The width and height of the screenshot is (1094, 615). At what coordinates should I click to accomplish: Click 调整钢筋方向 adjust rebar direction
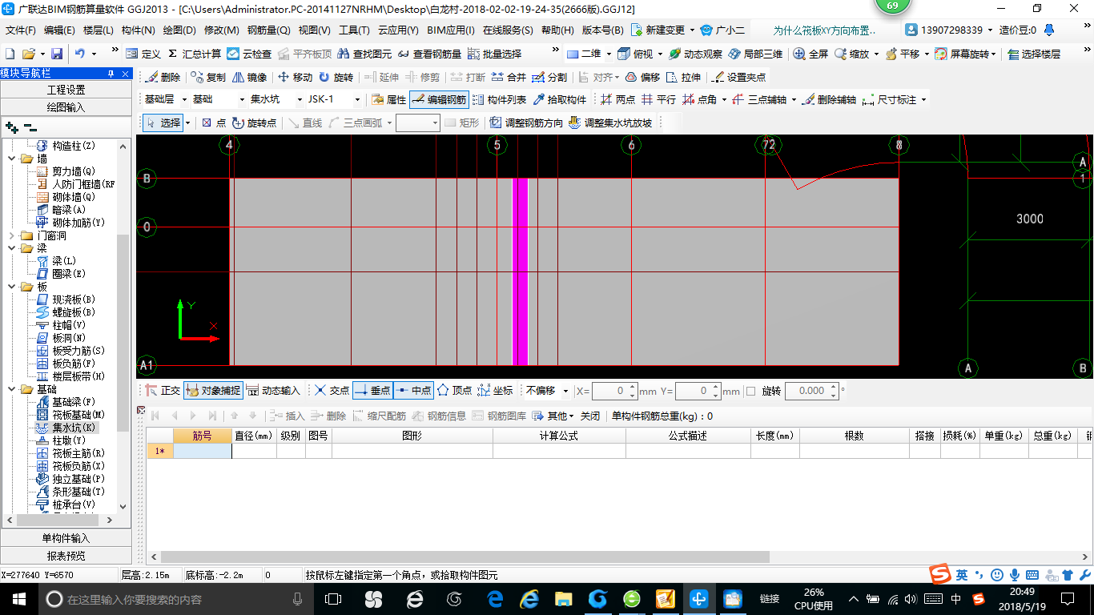coord(526,123)
